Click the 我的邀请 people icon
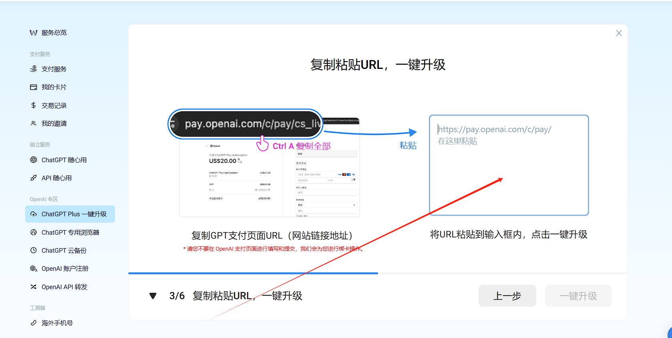Viewport: 672px width, 338px height. (x=34, y=123)
